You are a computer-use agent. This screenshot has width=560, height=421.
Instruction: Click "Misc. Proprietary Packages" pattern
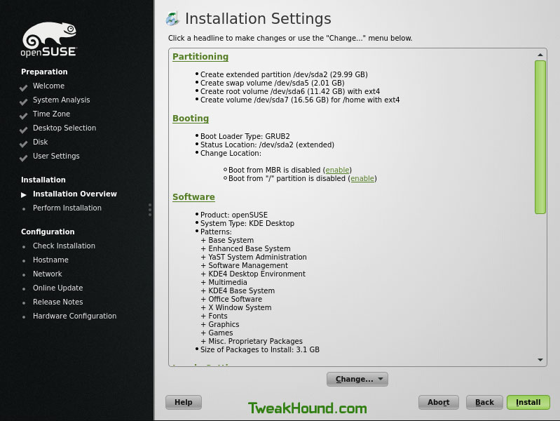[255, 341]
